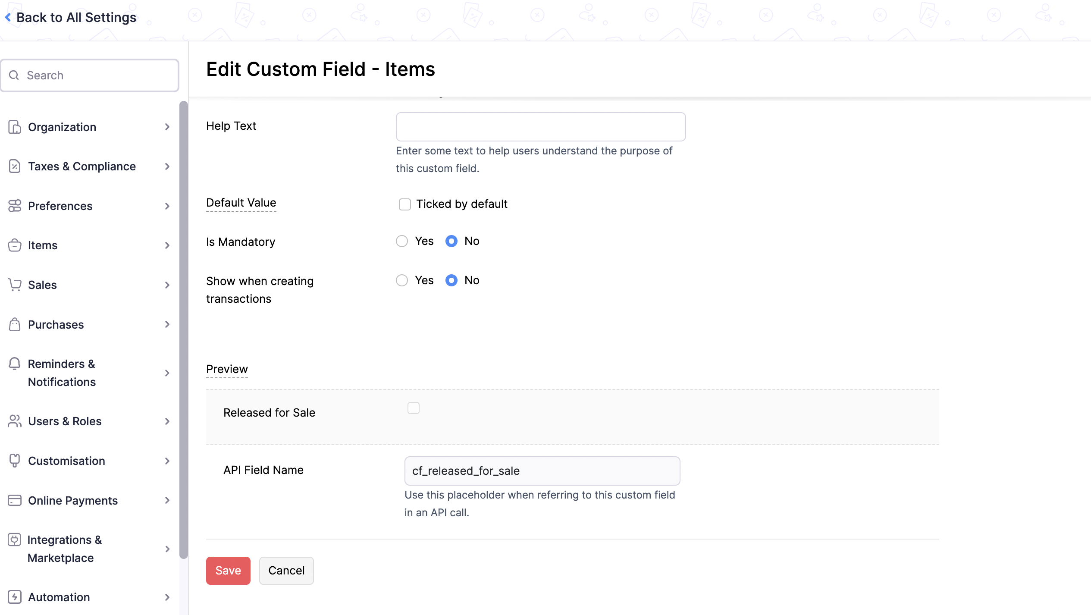
Task: Open Users & Roles settings
Action: (x=89, y=421)
